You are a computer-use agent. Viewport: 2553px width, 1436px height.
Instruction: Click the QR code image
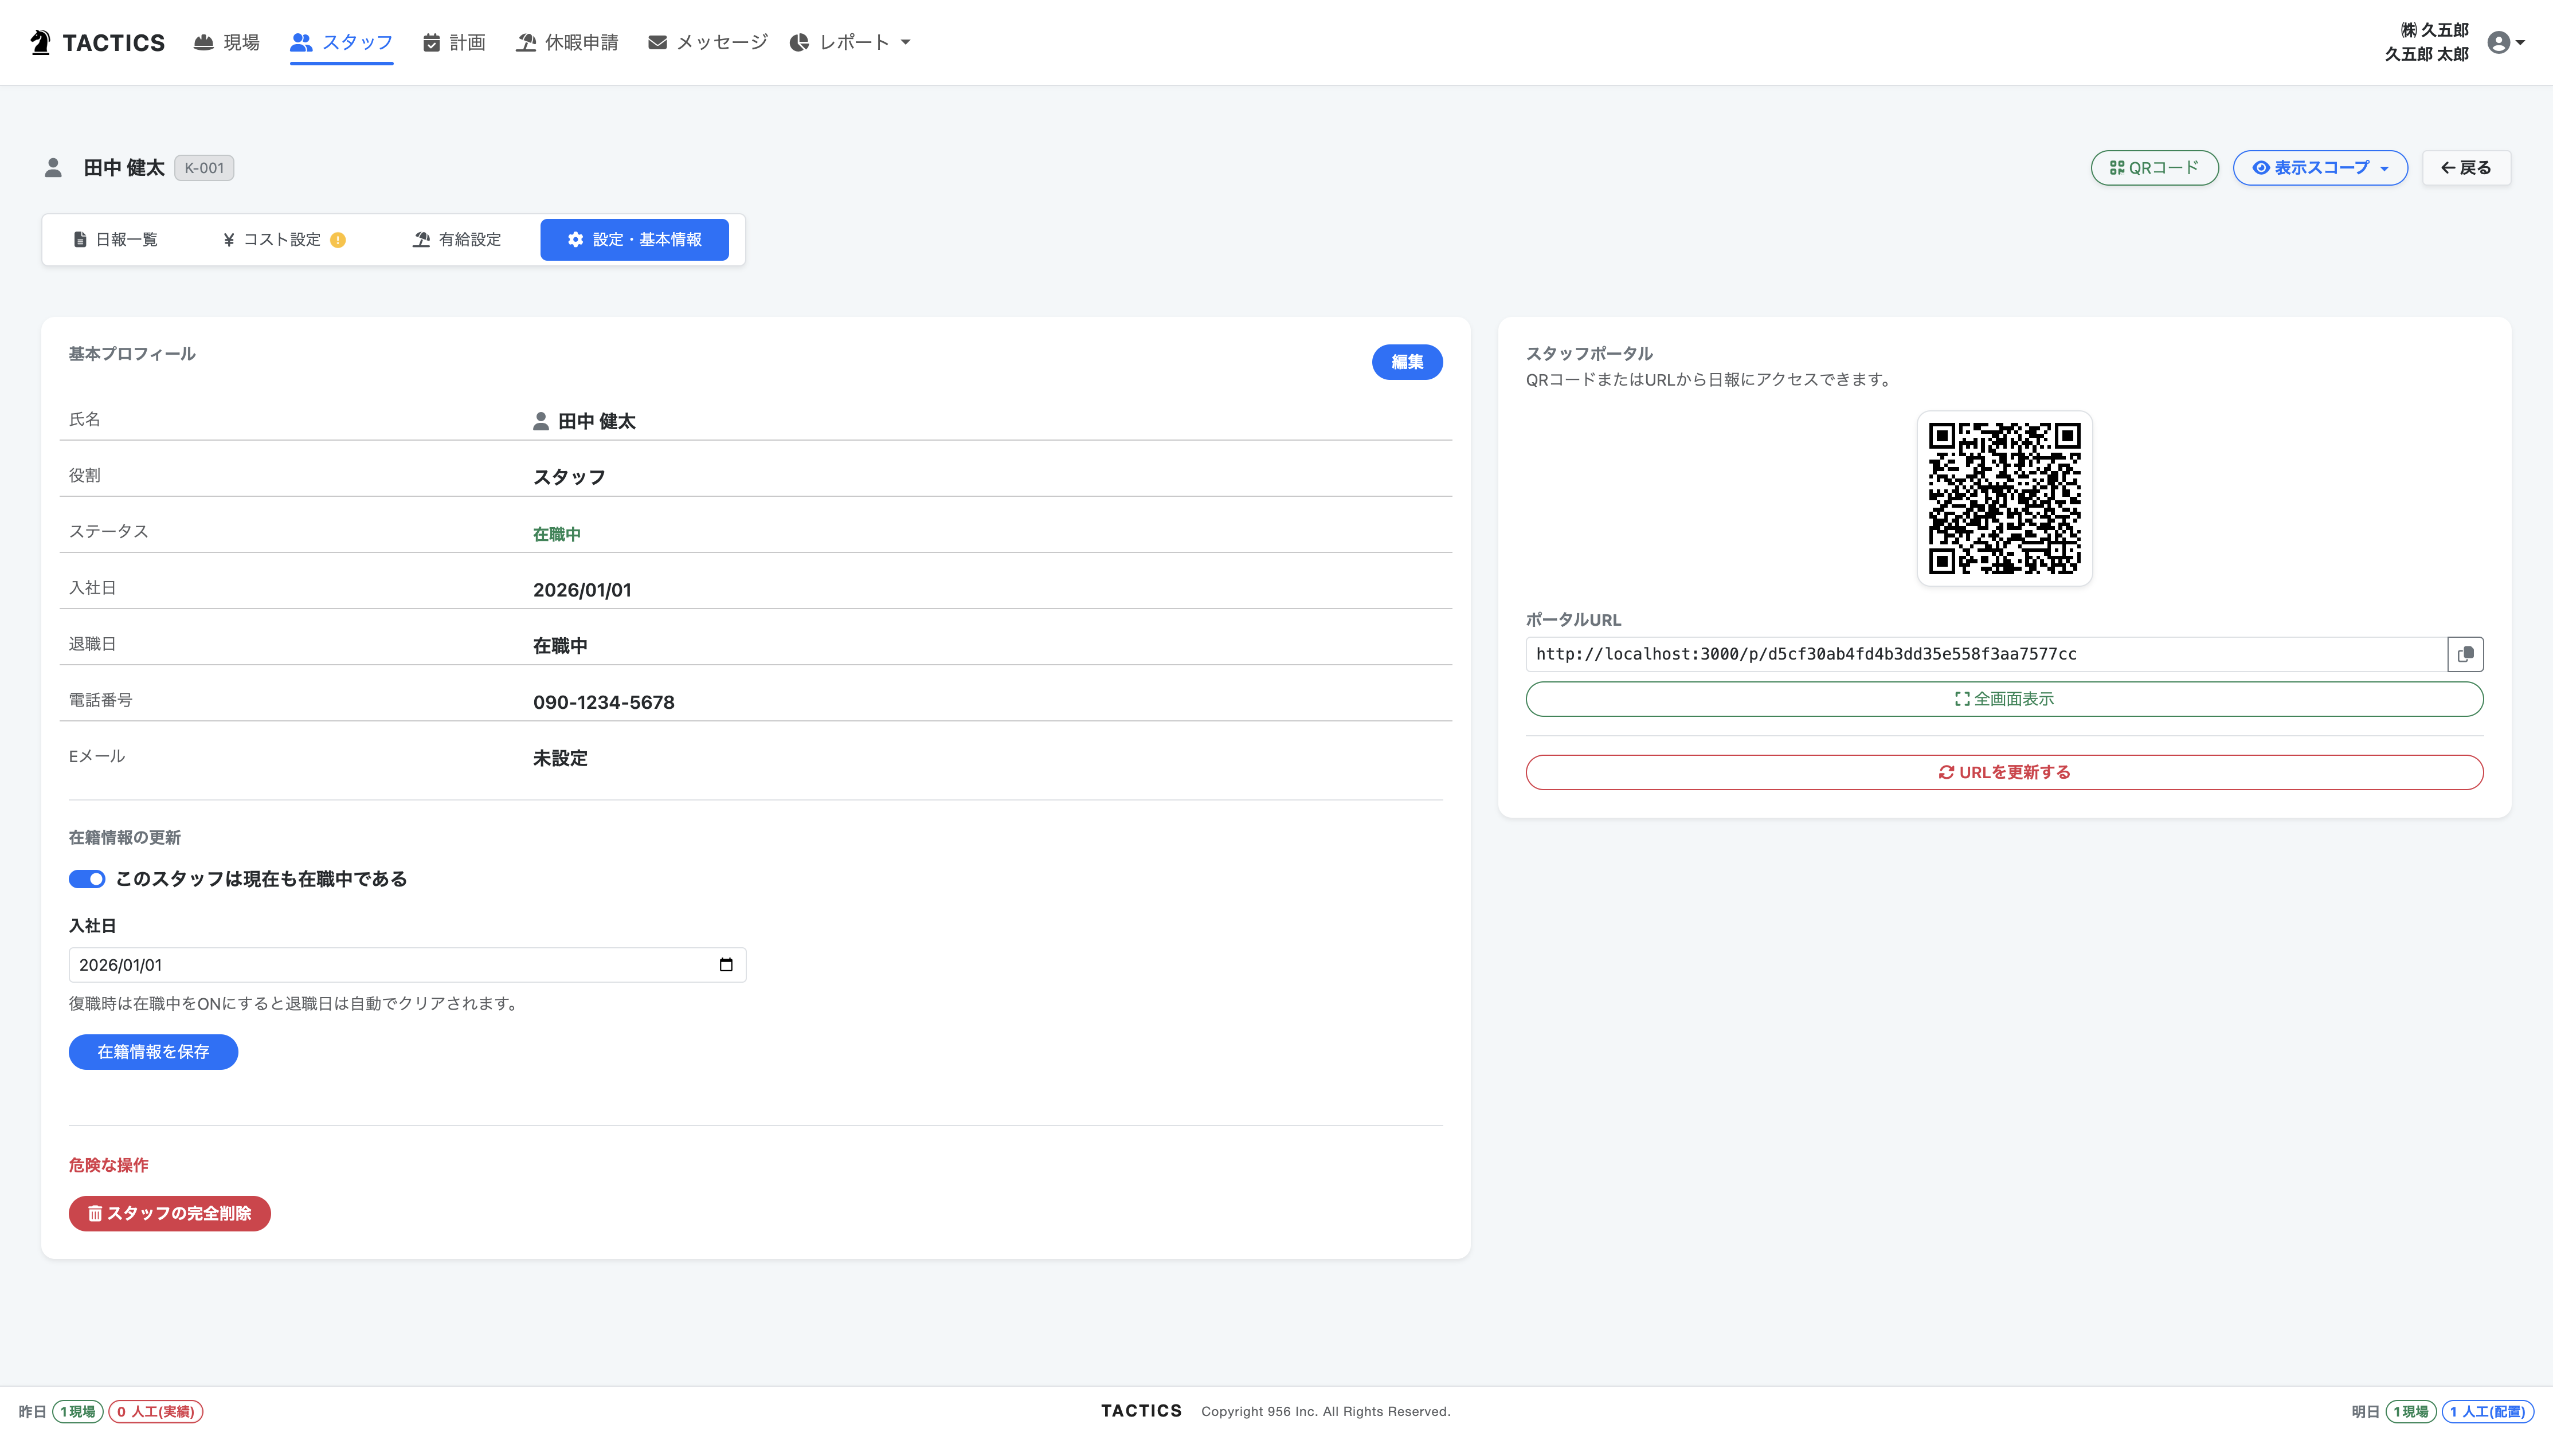(2004, 499)
